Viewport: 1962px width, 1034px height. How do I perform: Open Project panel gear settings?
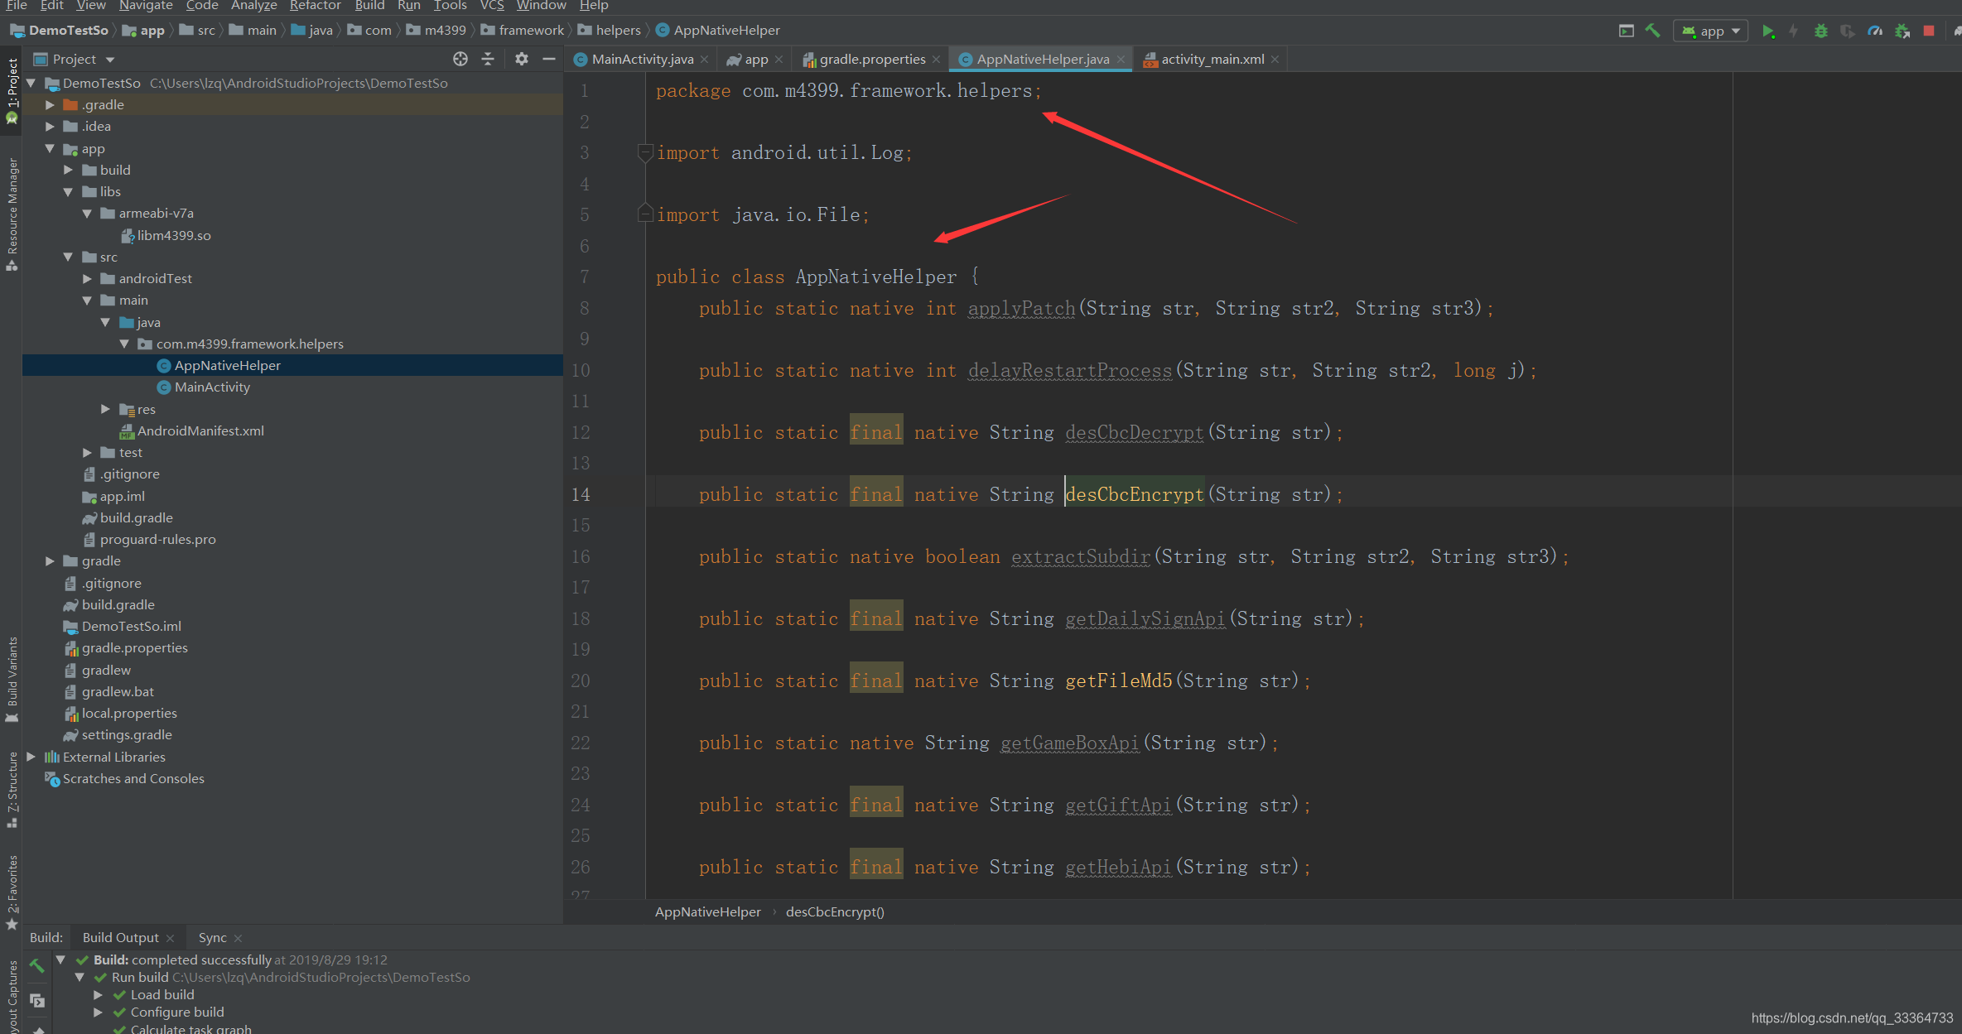click(x=521, y=59)
